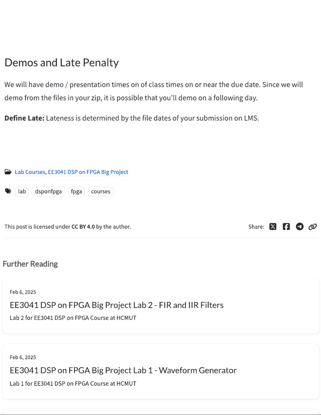Screen dimensions: 321x415
Task: Share the post on X (Twitter)
Action: pyautogui.click(x=273, y=226)
